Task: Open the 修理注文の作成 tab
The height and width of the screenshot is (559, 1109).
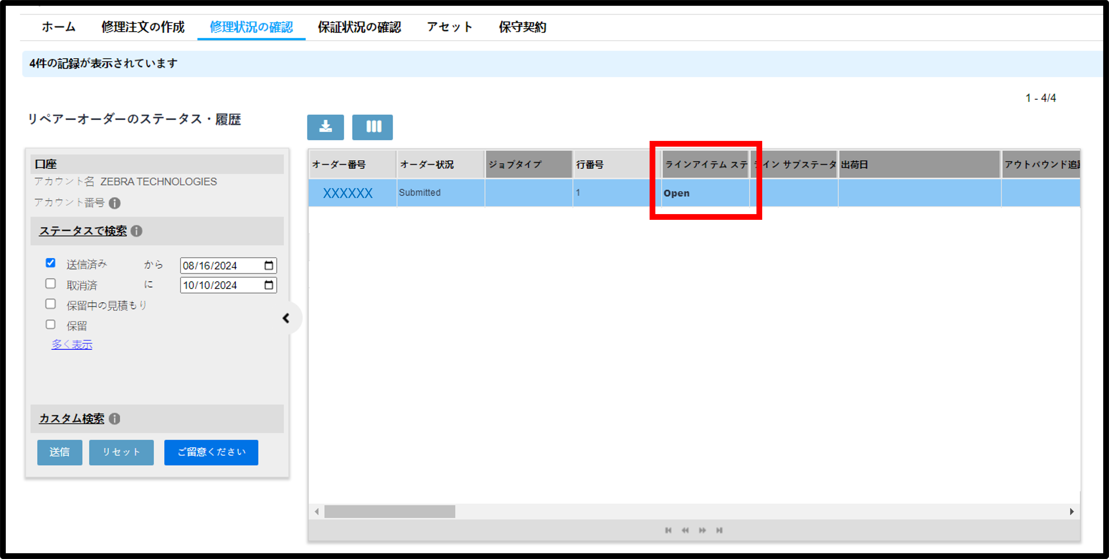Action: [143, 27]
